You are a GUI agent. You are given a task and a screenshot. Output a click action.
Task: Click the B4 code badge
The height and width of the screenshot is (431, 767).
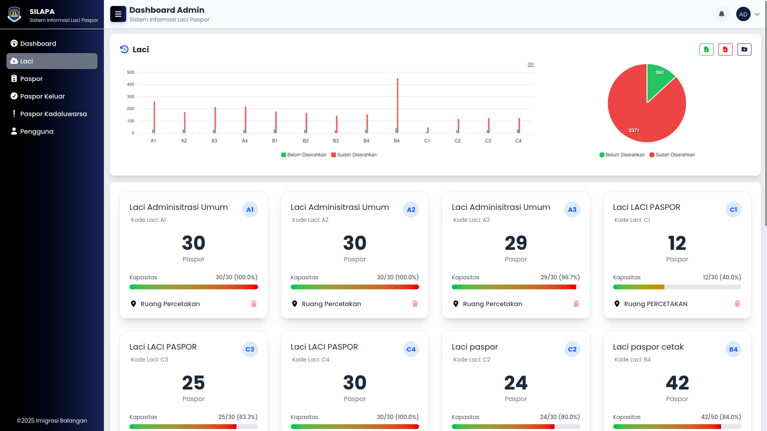[733, 349]
